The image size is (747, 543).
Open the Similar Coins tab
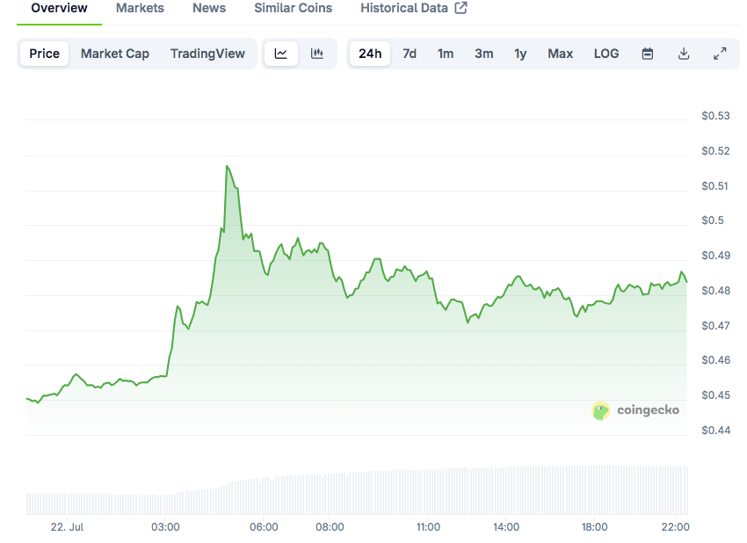[293, 8]
